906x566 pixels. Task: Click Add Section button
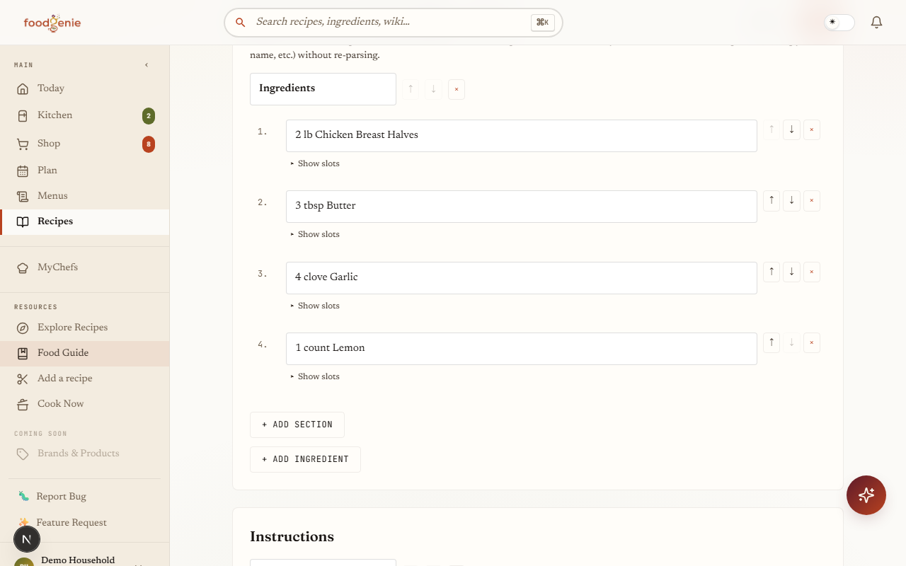[297, 424]
